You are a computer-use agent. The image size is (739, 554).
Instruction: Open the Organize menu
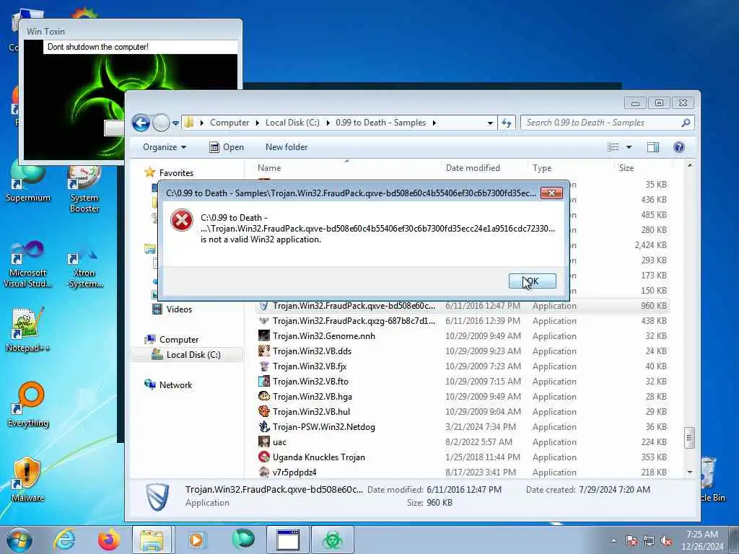tap(165, 147)
